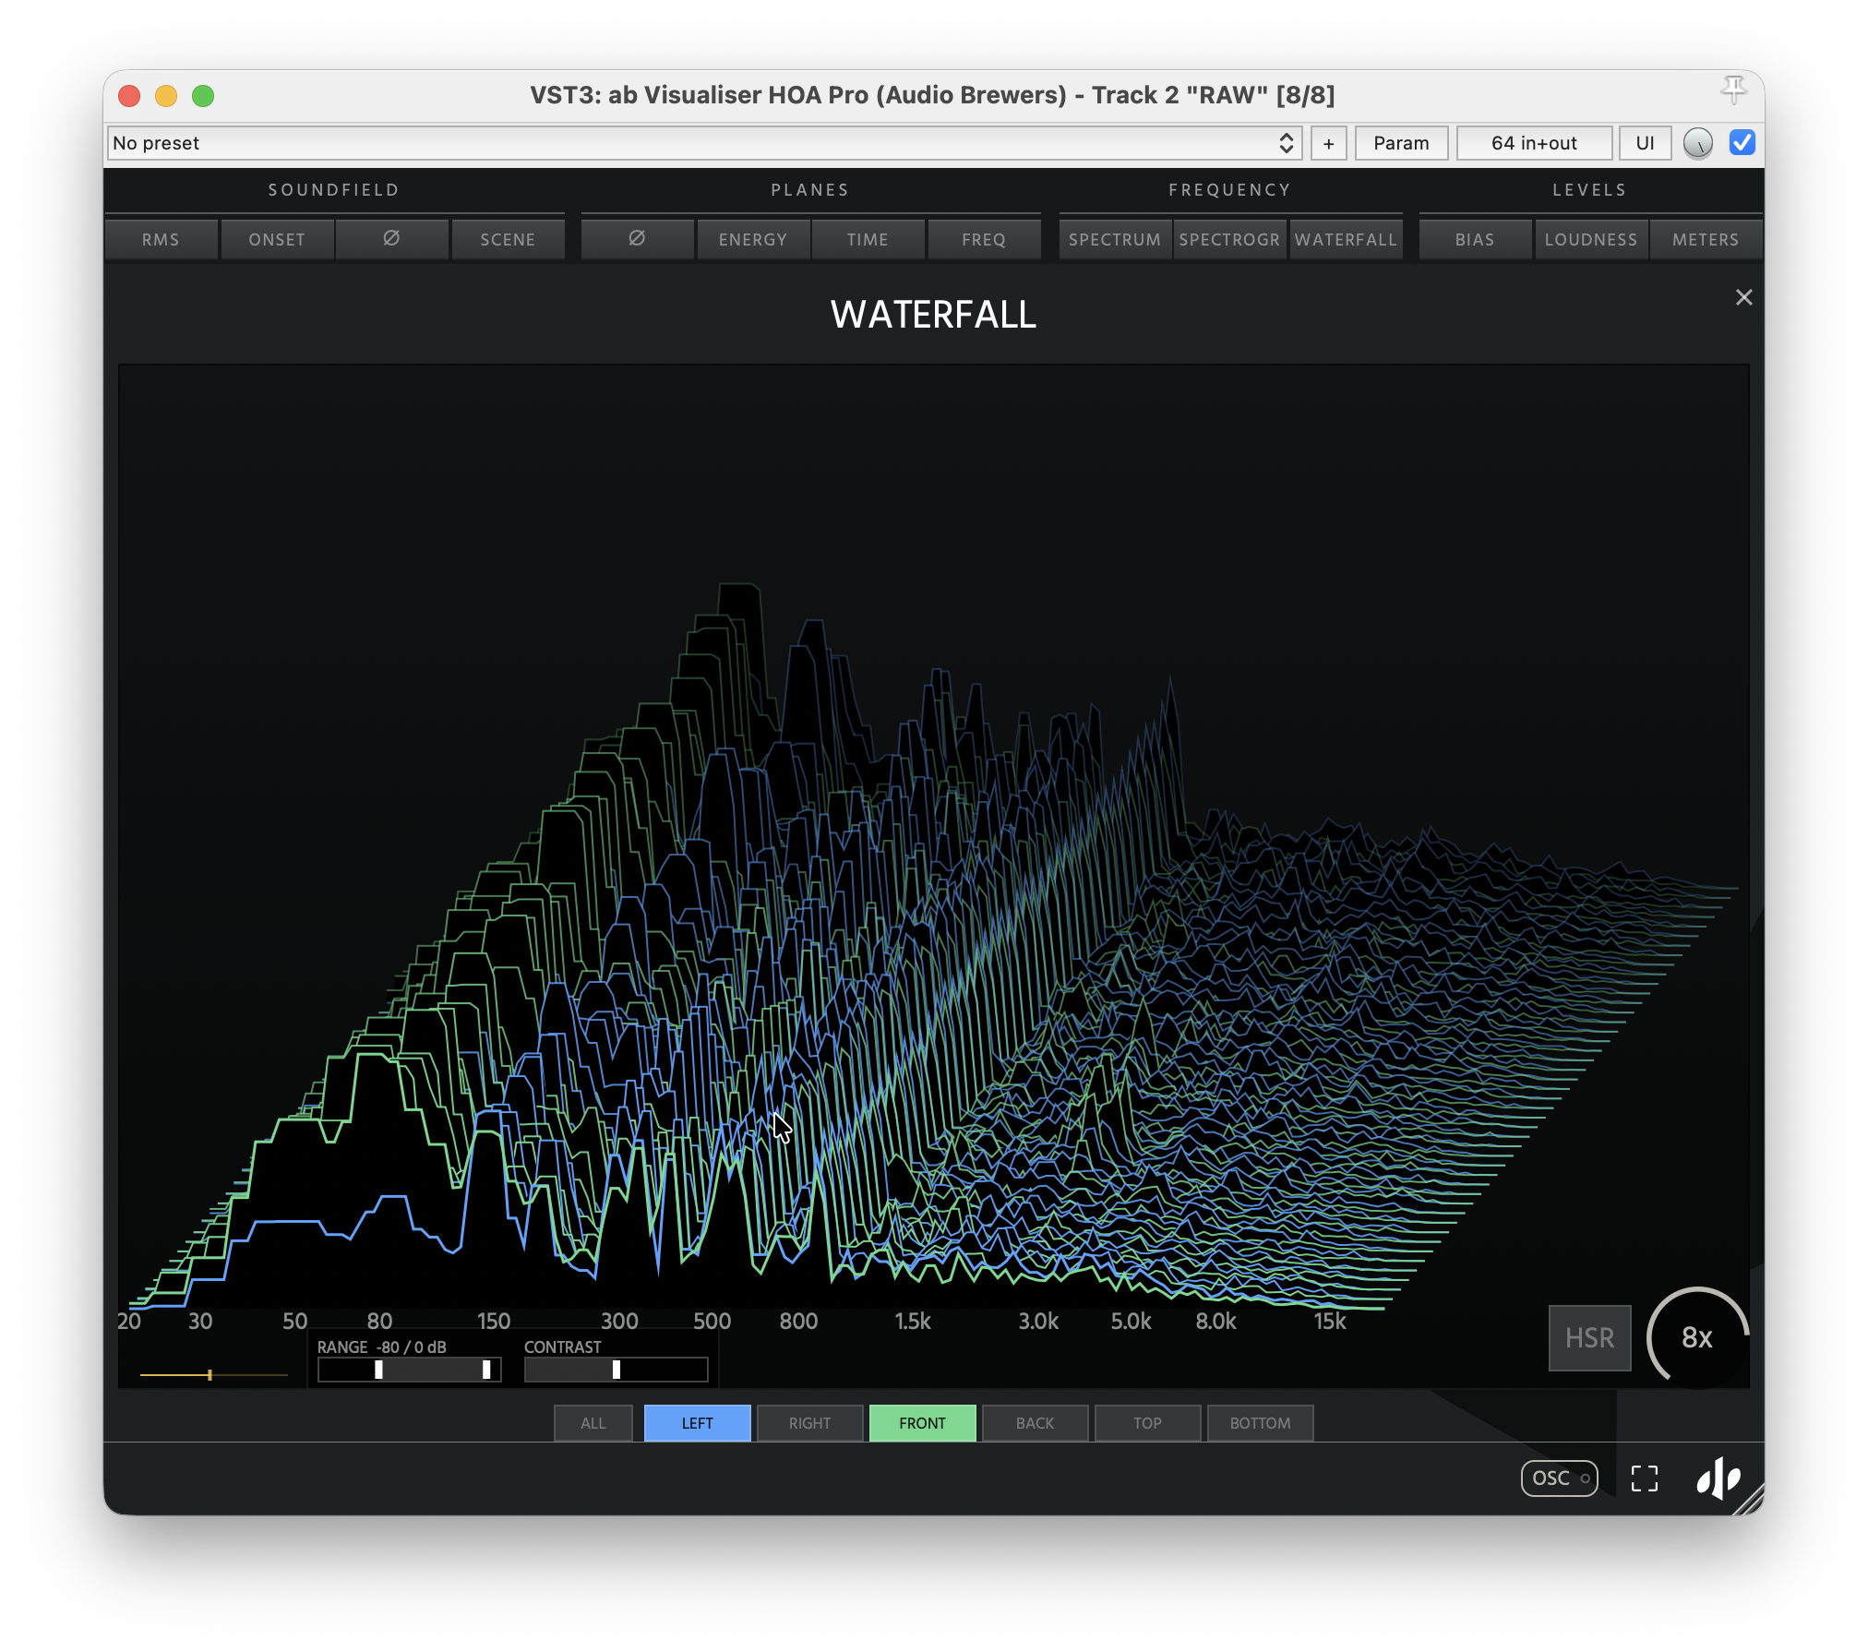Select the SPECTRUM tab

tap(1115, 239)
